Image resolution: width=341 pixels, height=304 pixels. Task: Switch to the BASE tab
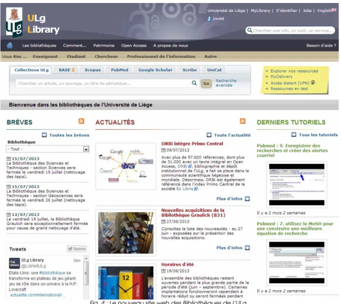pyautogui.click(x=67, y=70)
